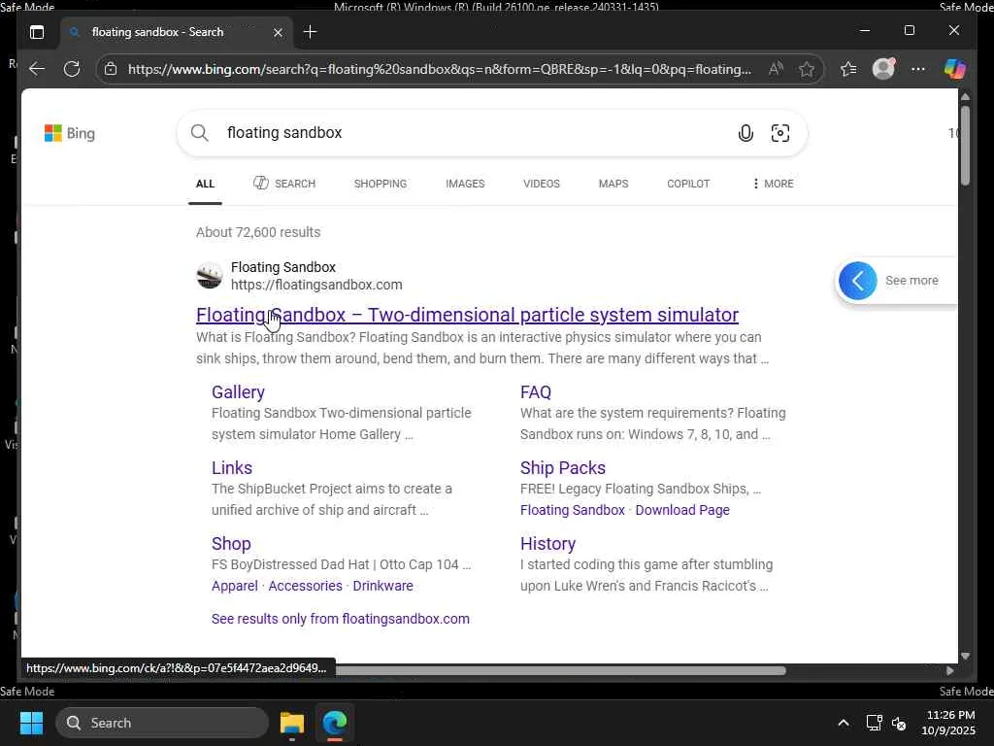Open the taskbar clock and date
The image size is (994, 746).
pyautogui.click(x=948, y=723)
